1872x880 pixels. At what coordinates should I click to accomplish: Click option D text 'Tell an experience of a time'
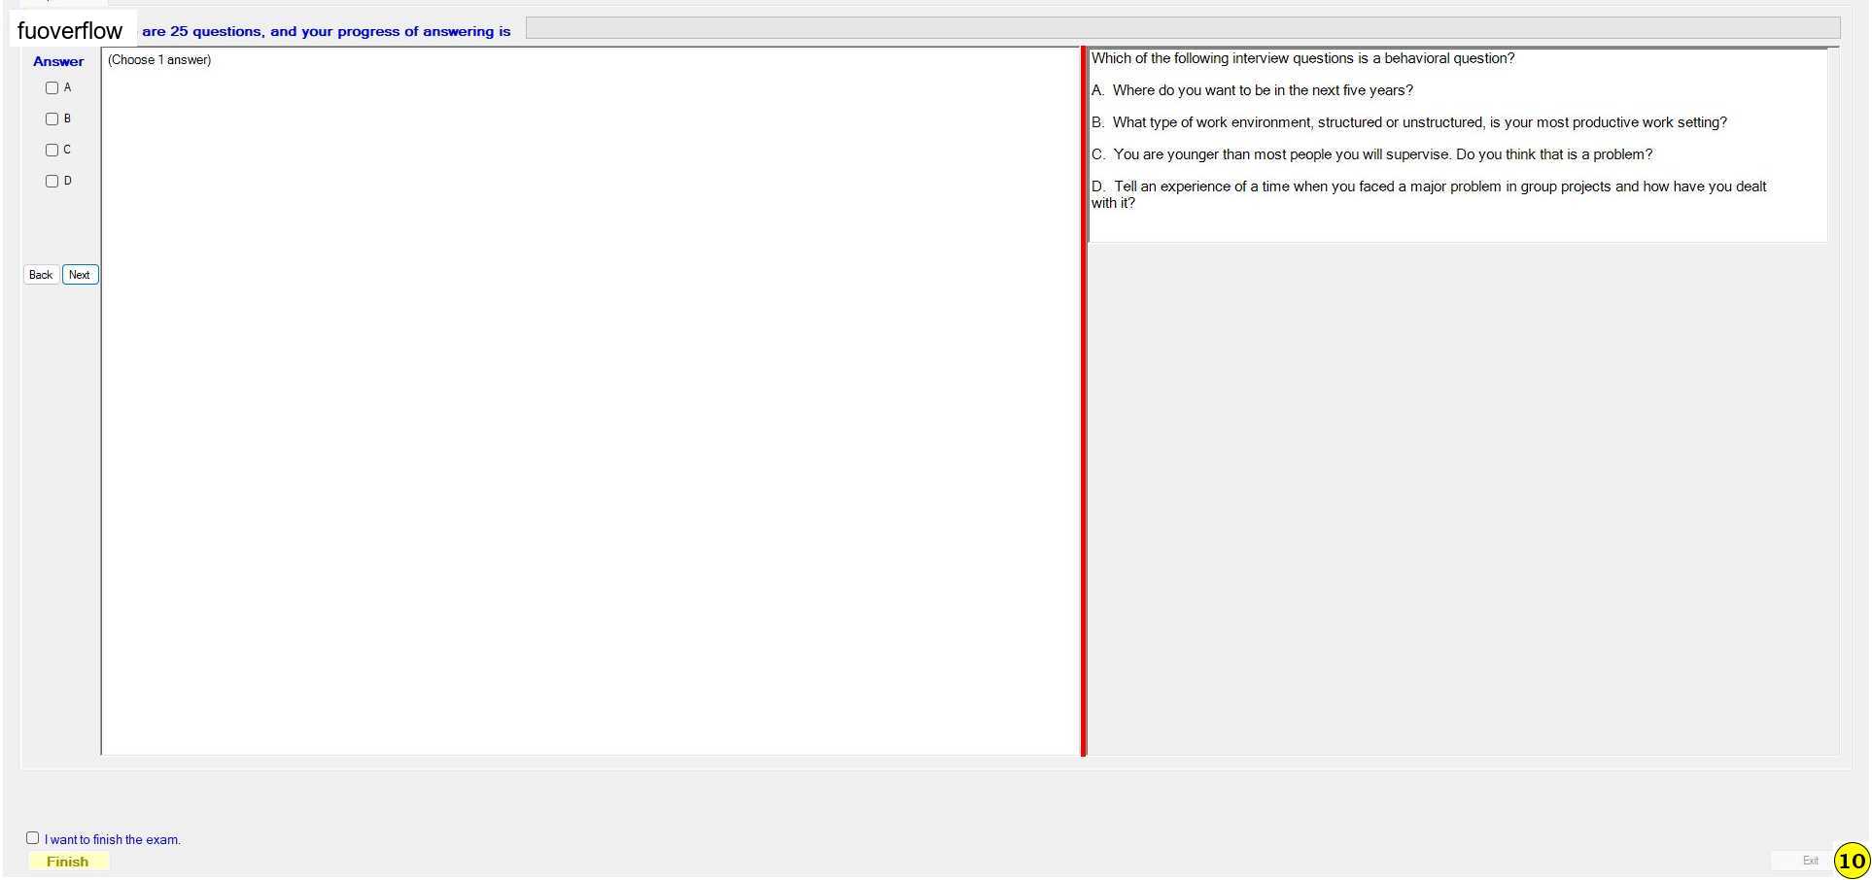click(x=1429, y=194)
